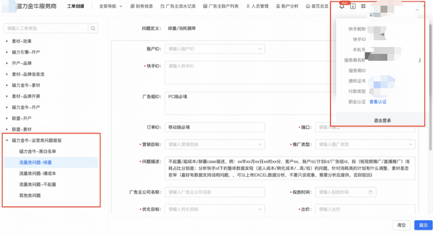The height and width of the screenshot is (235, 435).
Task: Click the vertical scrollbar on the right
Action: pyautogui.click(x=430, y=86)
